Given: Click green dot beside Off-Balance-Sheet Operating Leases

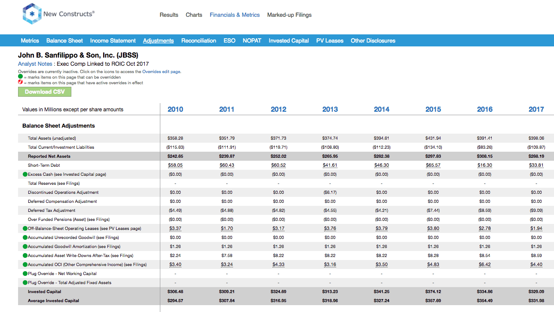Looking at the screenshot, I should [x=25, y=229].
